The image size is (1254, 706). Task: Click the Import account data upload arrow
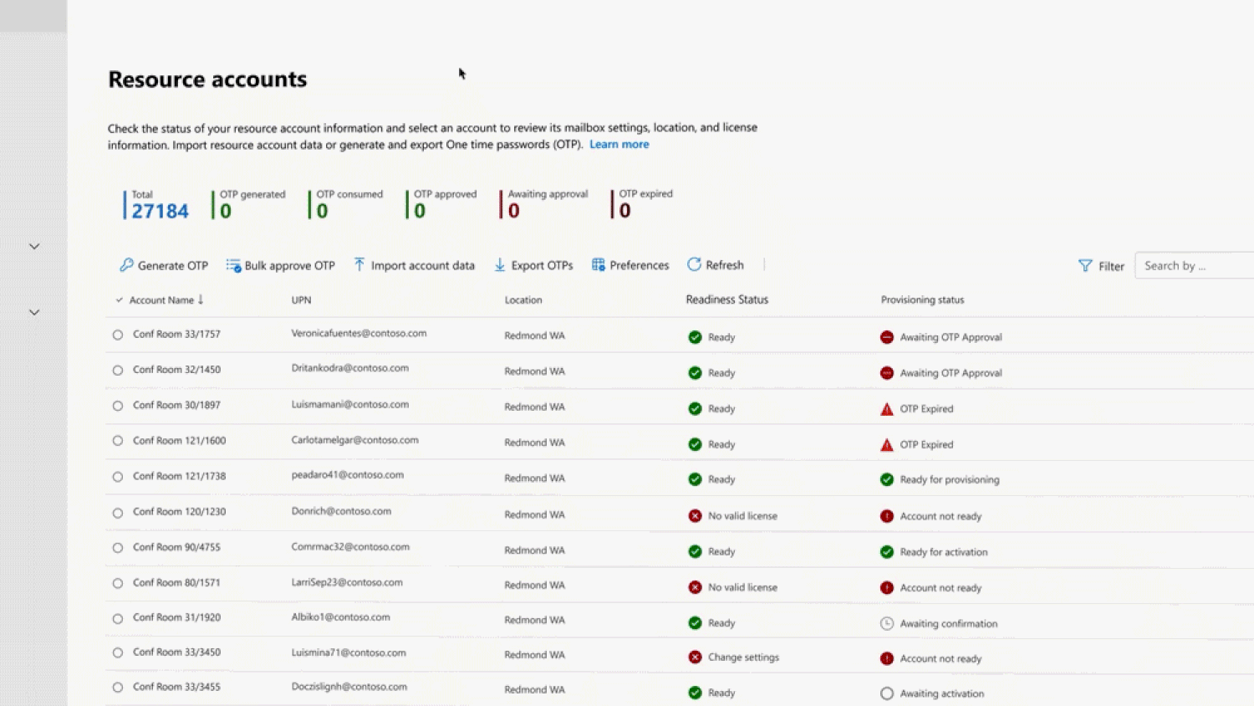pos(359,264)
